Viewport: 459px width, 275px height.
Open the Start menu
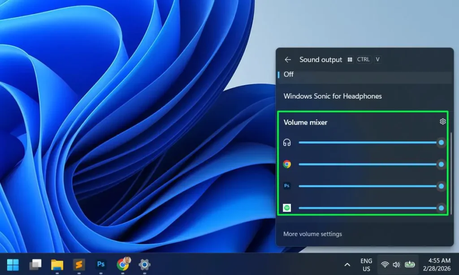click(x=13, y=264)
